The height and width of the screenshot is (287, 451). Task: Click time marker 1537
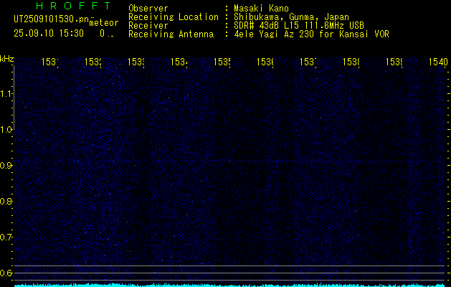(308, 62)
